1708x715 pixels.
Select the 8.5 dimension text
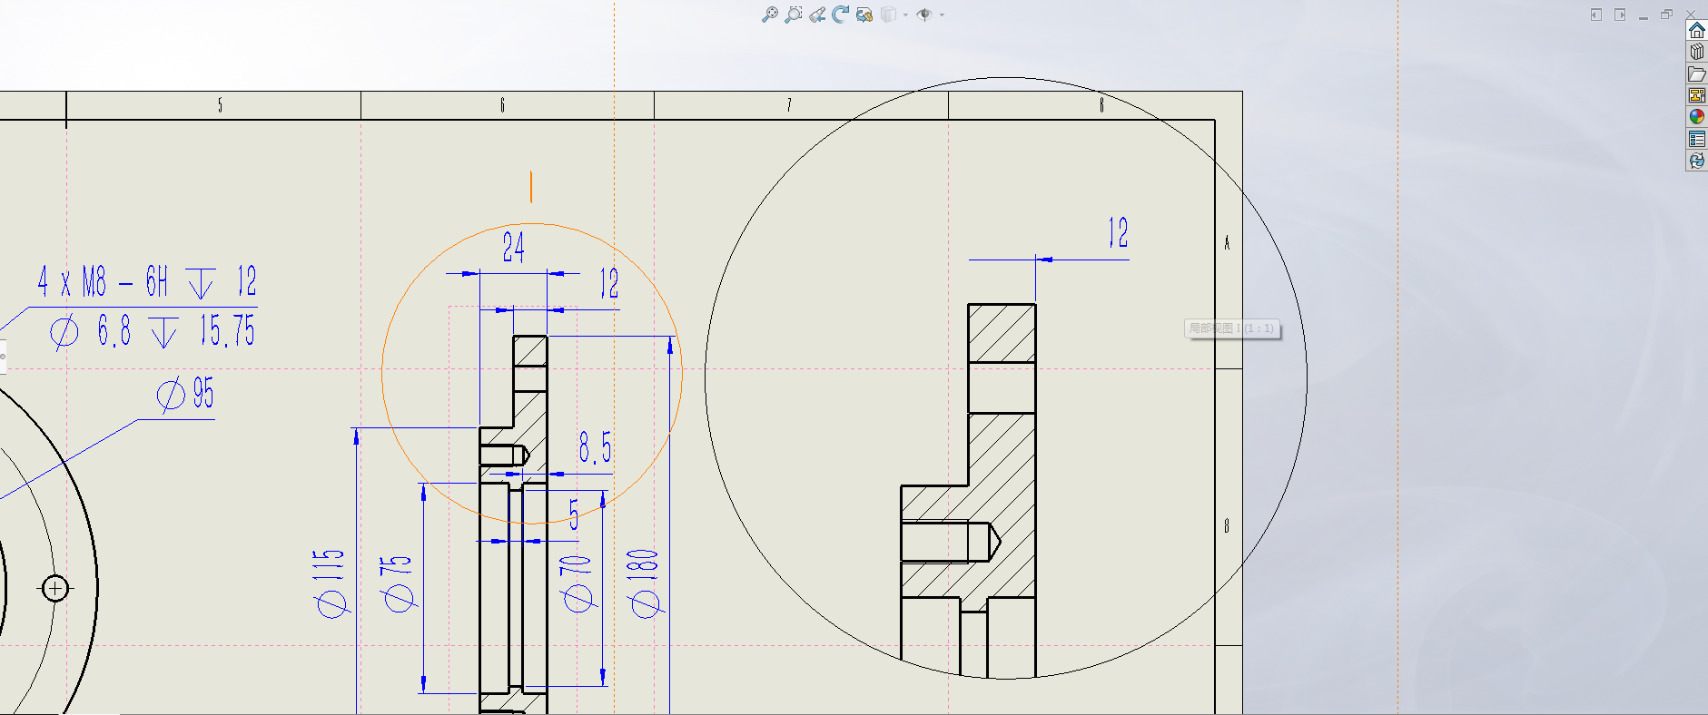tap(596, 447)
